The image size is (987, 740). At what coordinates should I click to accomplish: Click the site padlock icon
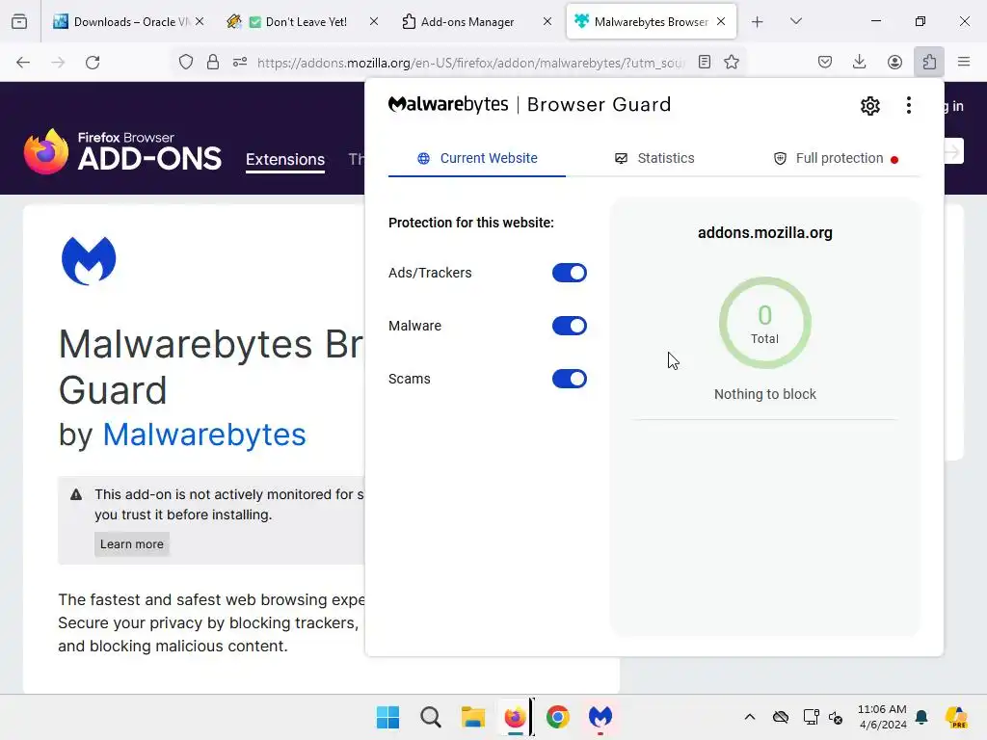coord(213,62)
